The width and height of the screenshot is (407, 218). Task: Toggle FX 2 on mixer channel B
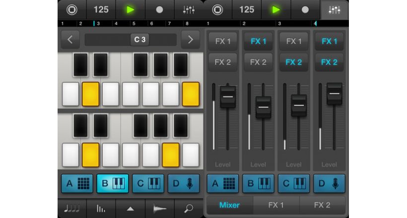tap(258, 62)
